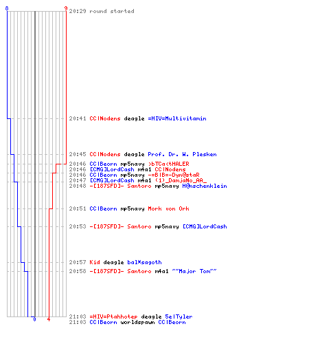The image size is (309, 344).
Task: Select victim bal*sagoth name
Action: [x=144, y=262]
